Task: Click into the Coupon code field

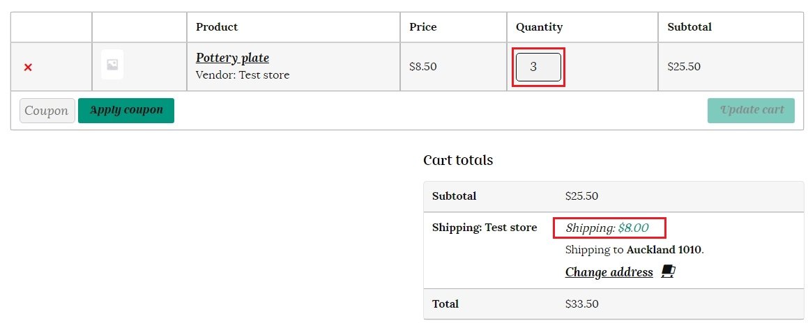Action: (47, 111)
